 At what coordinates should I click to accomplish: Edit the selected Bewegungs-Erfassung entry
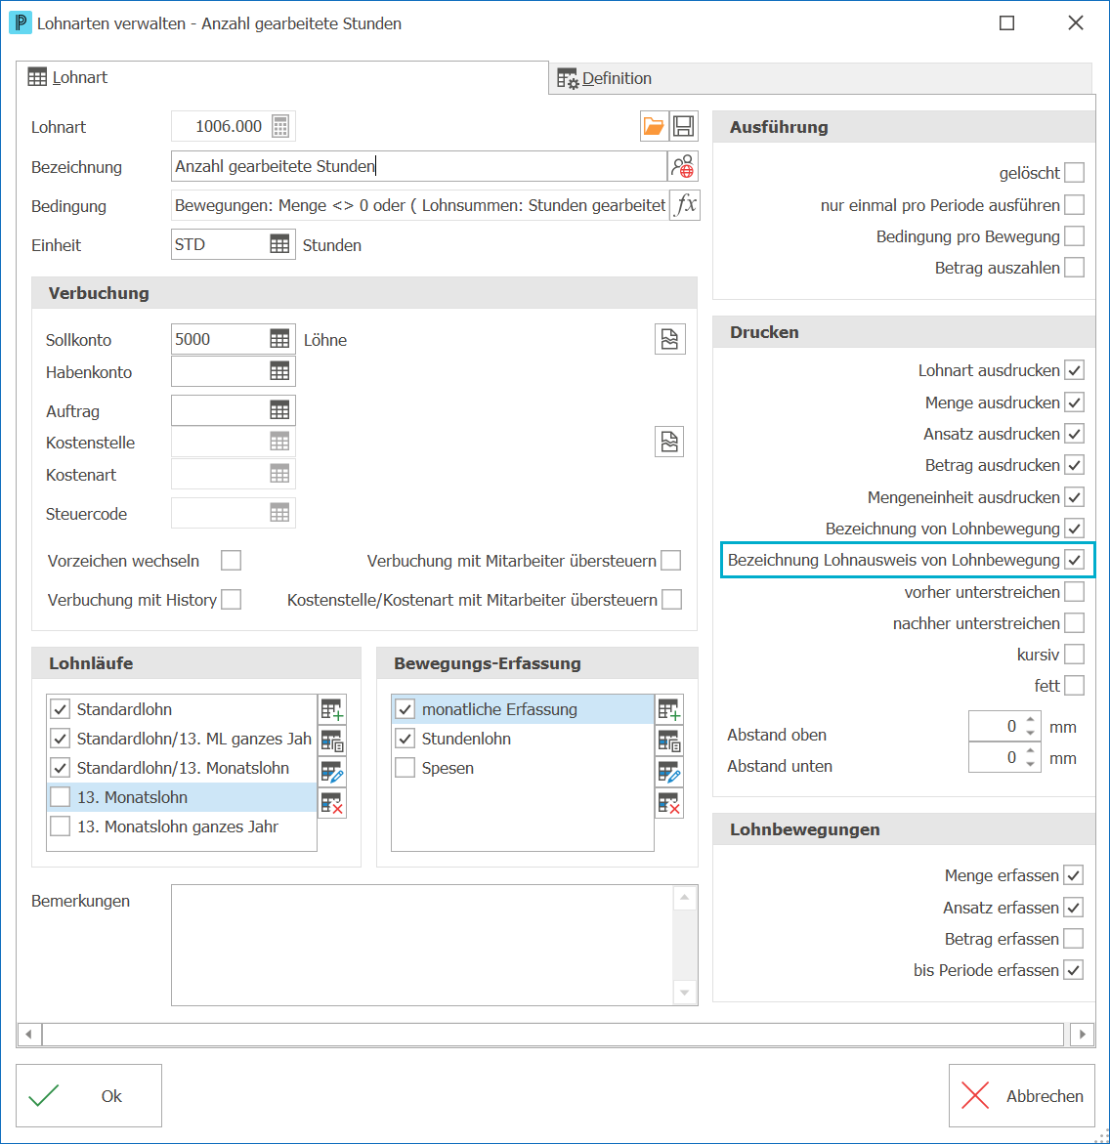click(x=669, y=772)
